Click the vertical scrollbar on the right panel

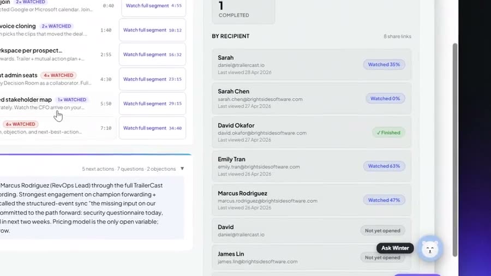455,150
